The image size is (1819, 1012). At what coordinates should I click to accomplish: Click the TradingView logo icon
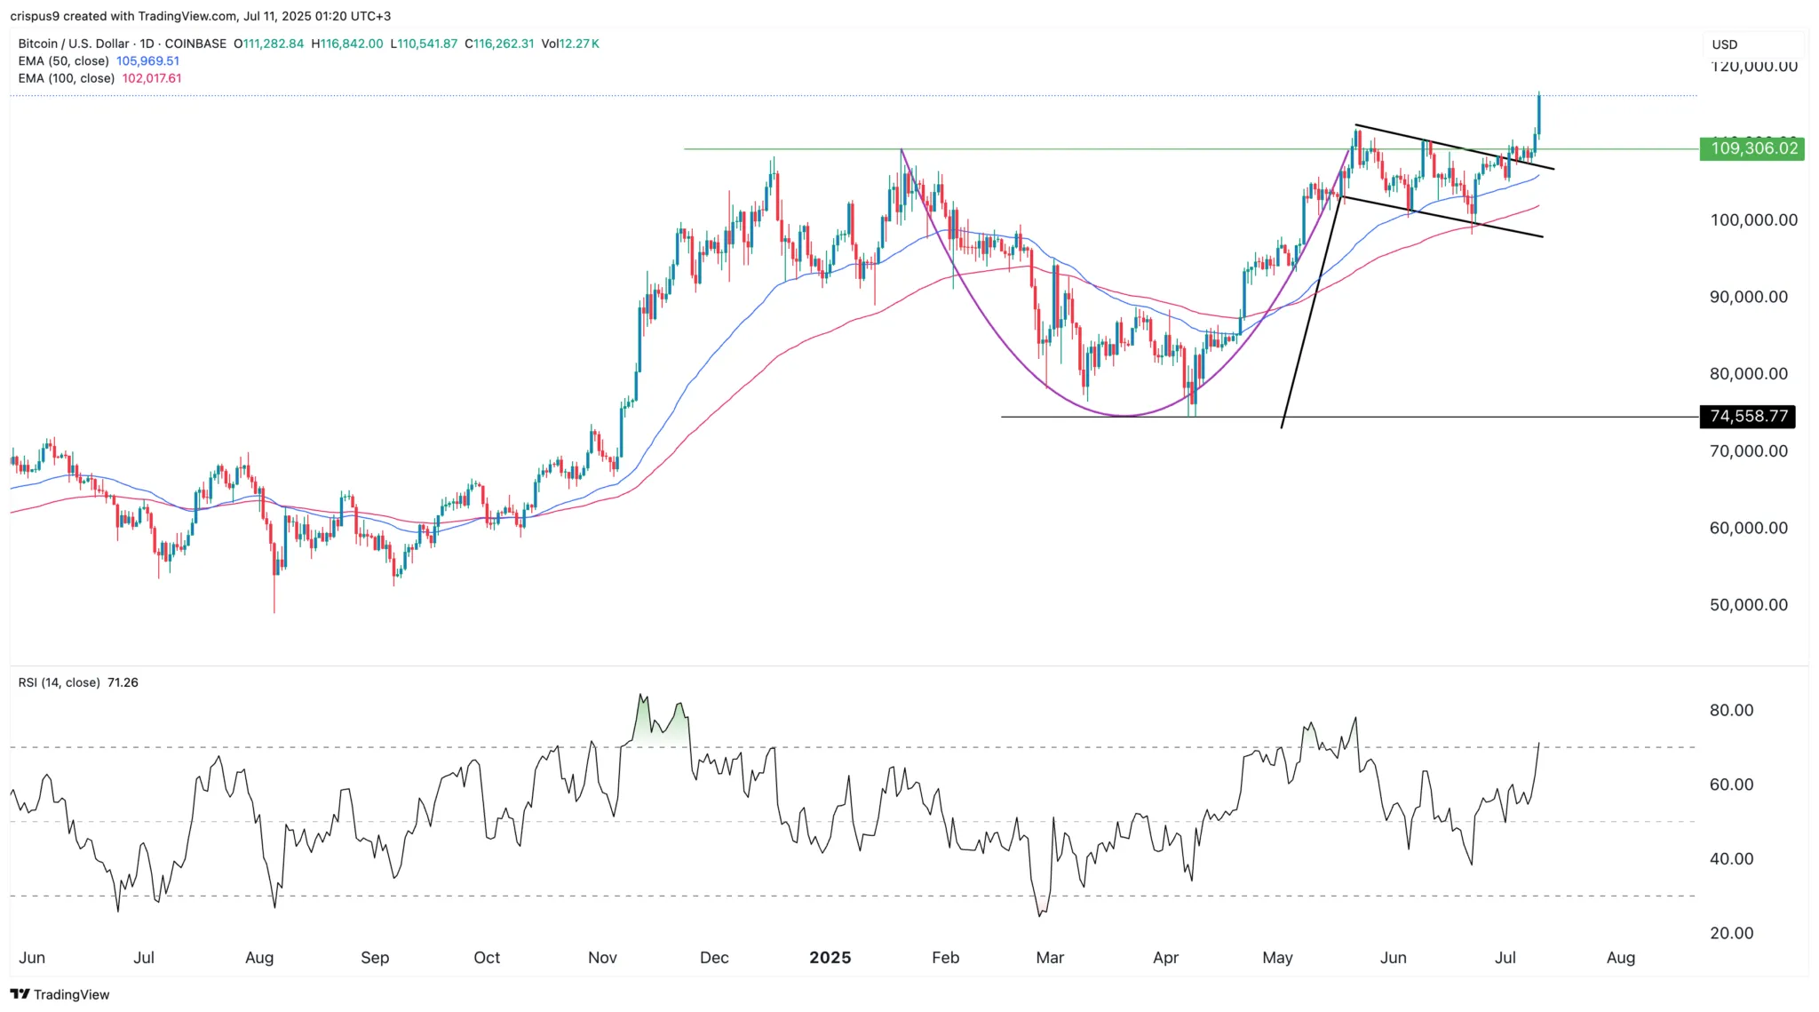pyautogui.click(x=20, y=994)
